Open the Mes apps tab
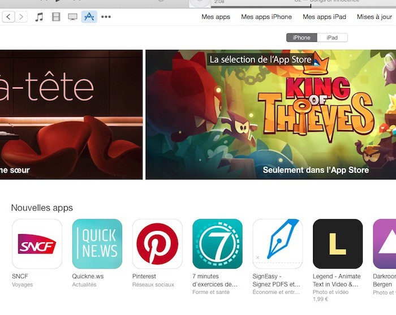Viewport: 396px width, 315px height. pos(216,17)
